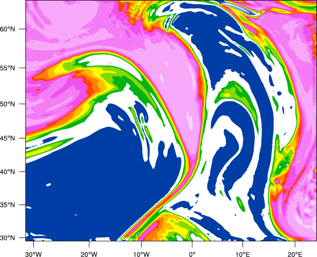317x257 pixels.
Task: Click the 55°N latitude label
Action: (x=8, y=68)
